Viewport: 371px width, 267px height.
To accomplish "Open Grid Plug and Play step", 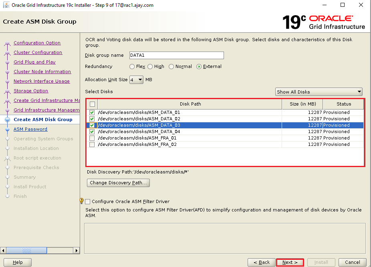I will coord(34,62).
